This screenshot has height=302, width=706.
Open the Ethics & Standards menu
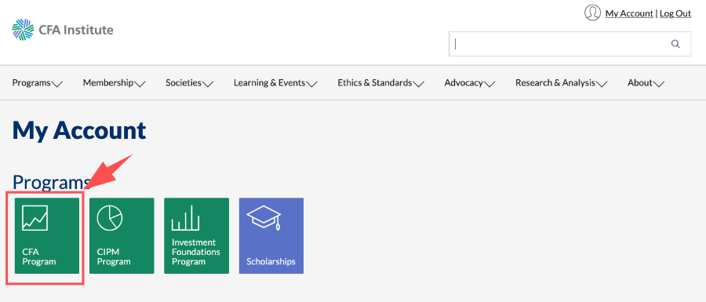click(381, 83)
